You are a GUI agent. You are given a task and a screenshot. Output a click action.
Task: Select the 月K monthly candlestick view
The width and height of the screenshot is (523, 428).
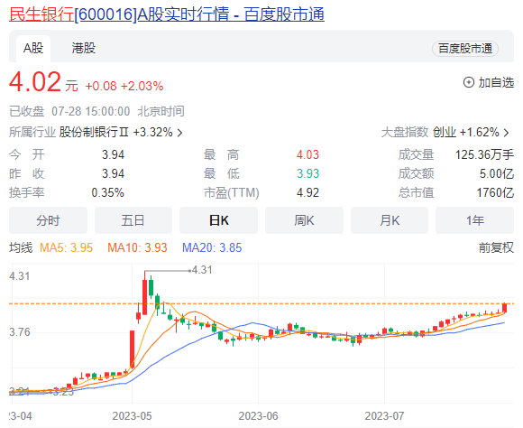click(x=390, y=220)
